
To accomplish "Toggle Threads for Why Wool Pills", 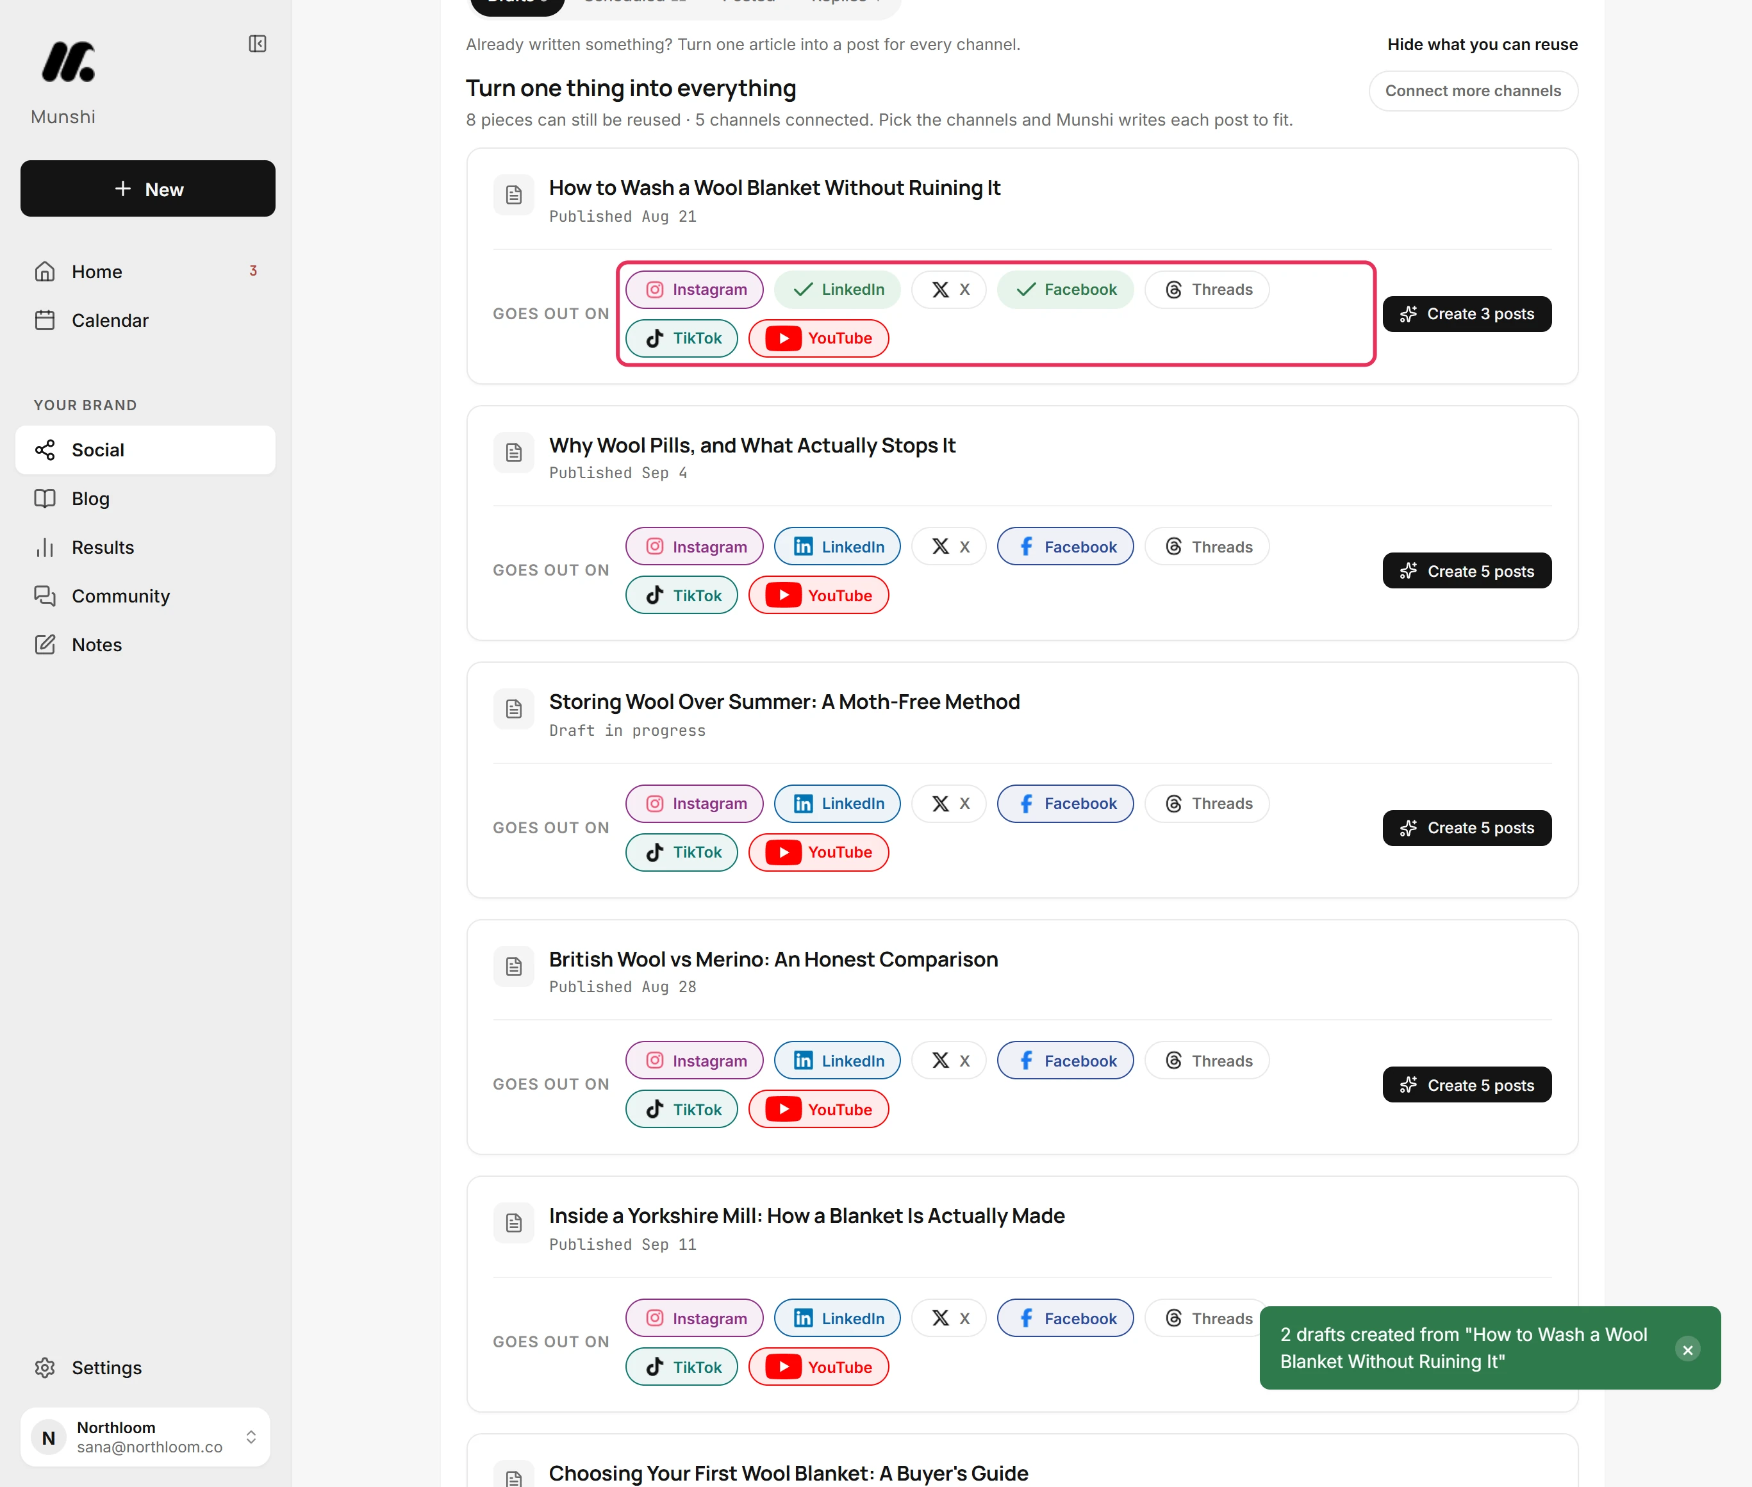I will (1207, 547).
